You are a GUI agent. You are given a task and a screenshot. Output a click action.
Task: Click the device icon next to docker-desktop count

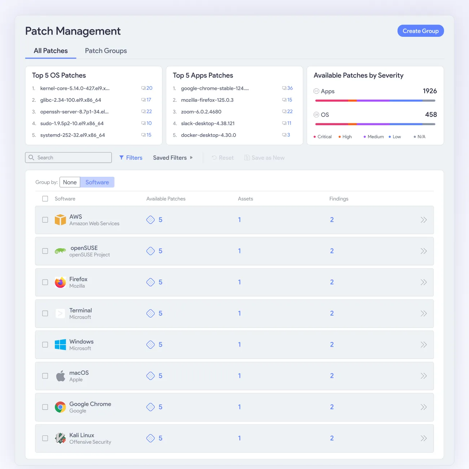[x=284, y=135]
